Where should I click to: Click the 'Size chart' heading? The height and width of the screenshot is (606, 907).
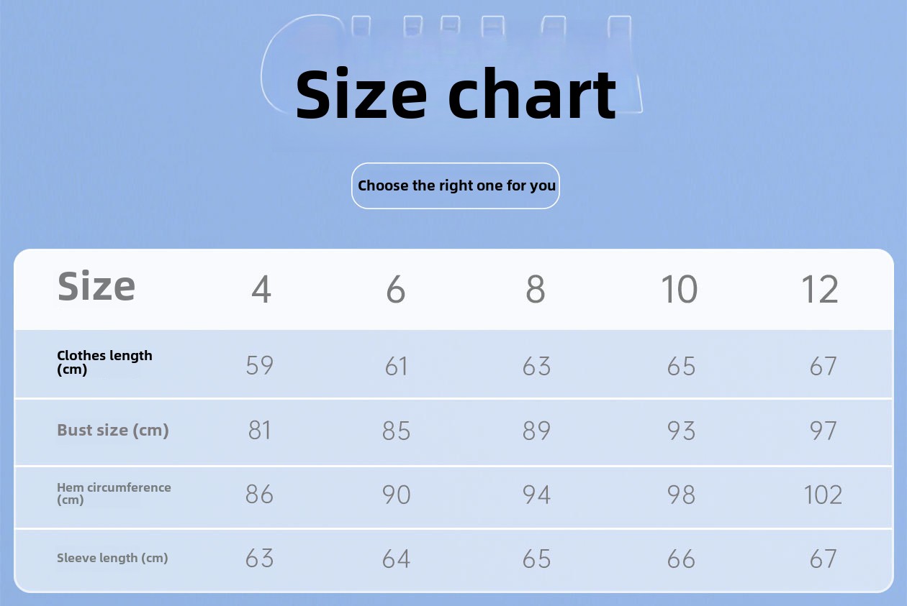[456, 95]
